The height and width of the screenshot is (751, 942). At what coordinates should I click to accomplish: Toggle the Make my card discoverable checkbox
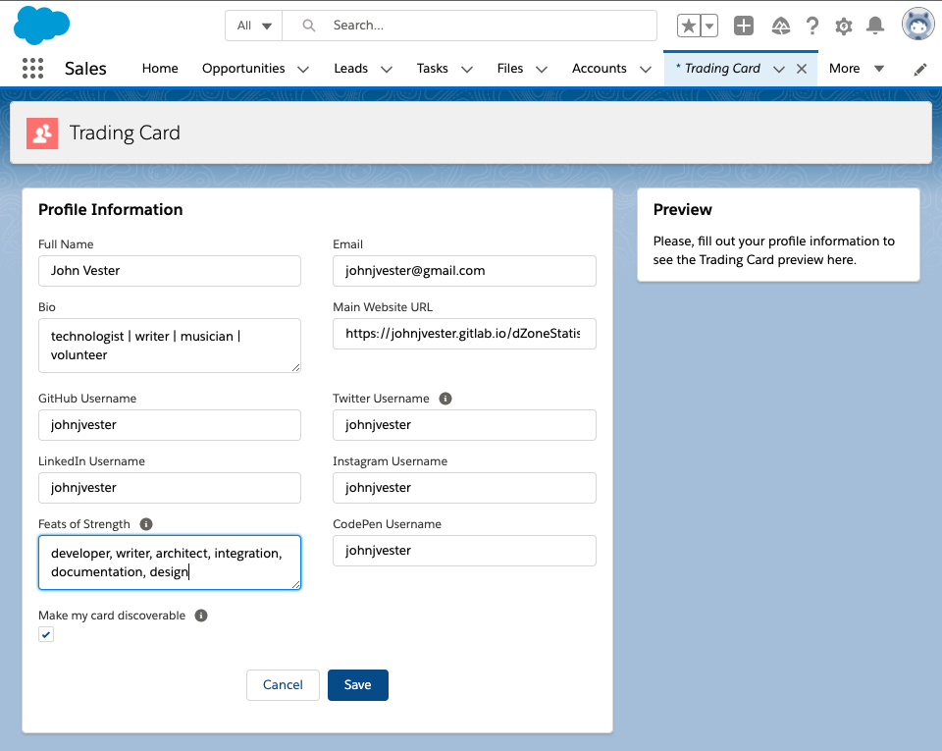coord(46,635)
